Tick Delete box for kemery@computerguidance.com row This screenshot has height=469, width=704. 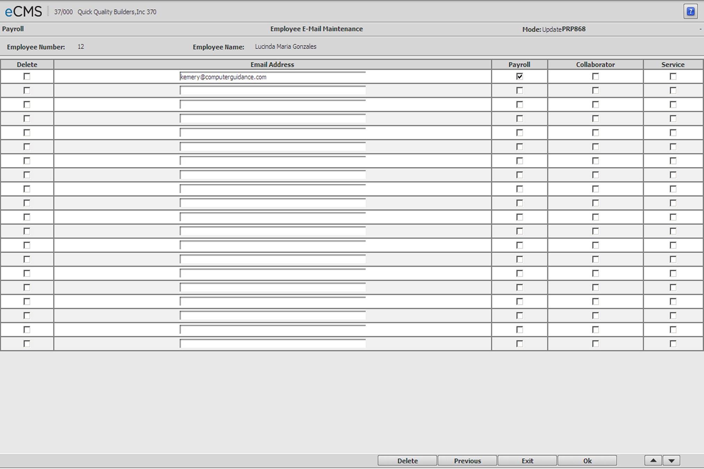point(27,76)
